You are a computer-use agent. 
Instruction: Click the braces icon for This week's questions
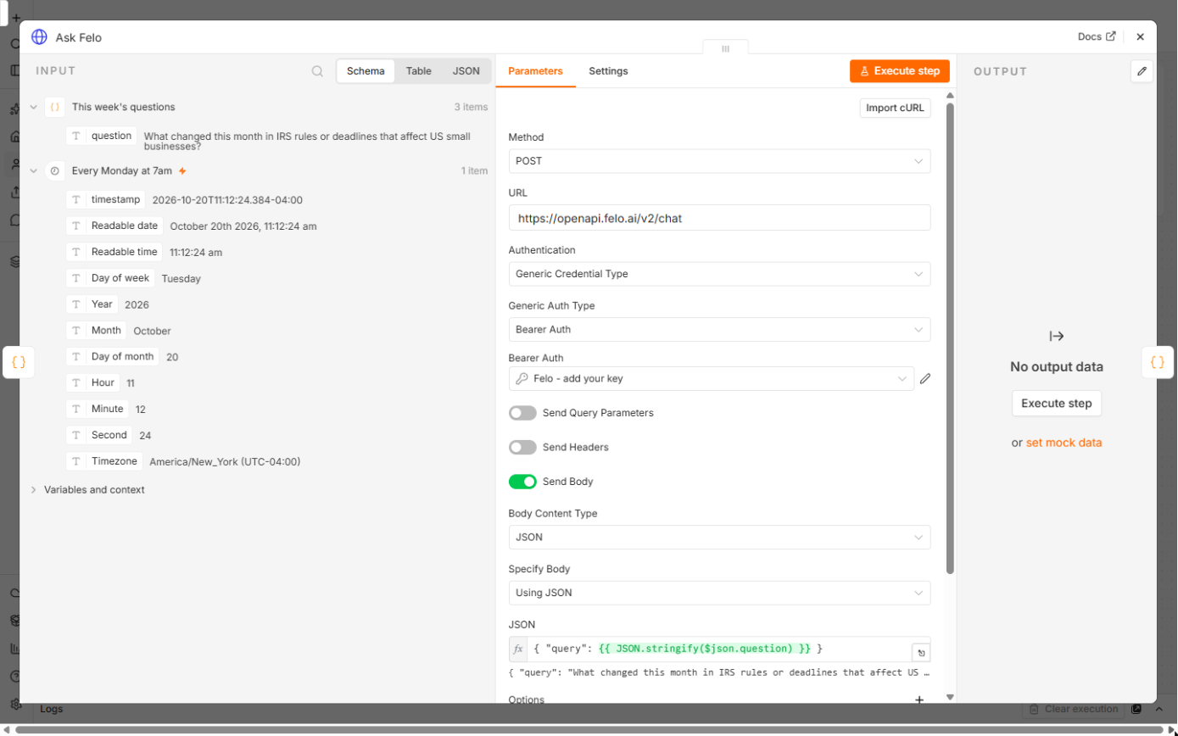54,107
